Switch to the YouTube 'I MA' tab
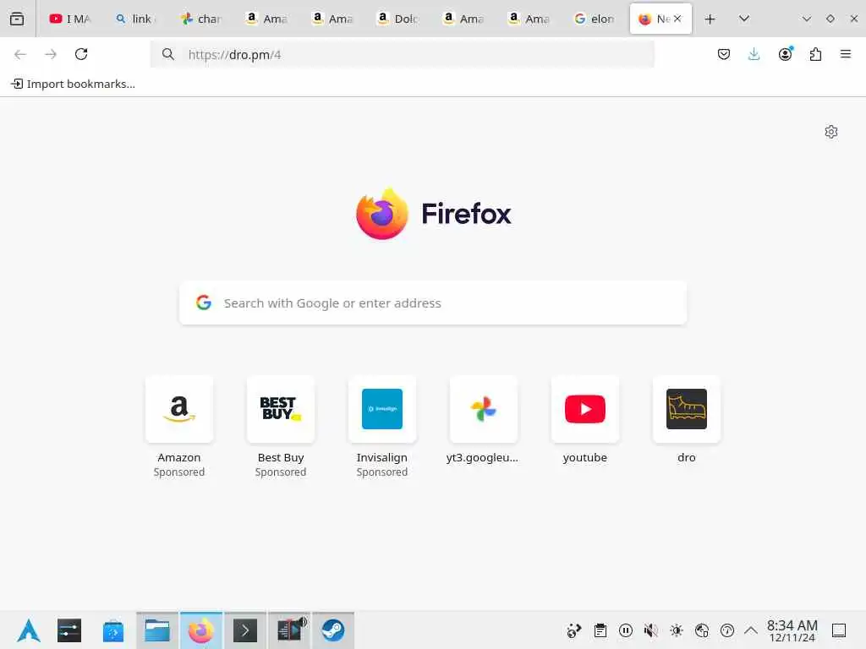Viewport: 866px width, 649px height. (70, 19)
